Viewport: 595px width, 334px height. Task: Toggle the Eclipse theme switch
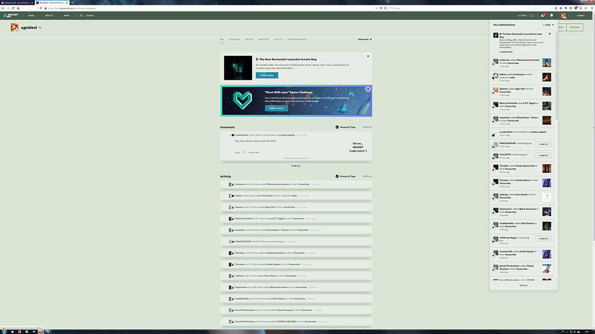[x=532, y=15]
